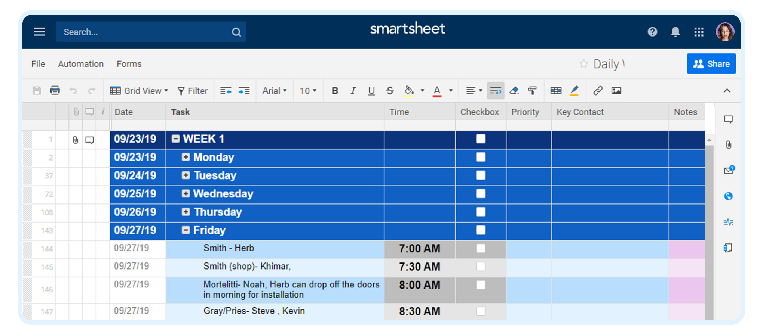Click the text color A button
Viewport: 763px width, 336px height.
click(x=437, y=91)
